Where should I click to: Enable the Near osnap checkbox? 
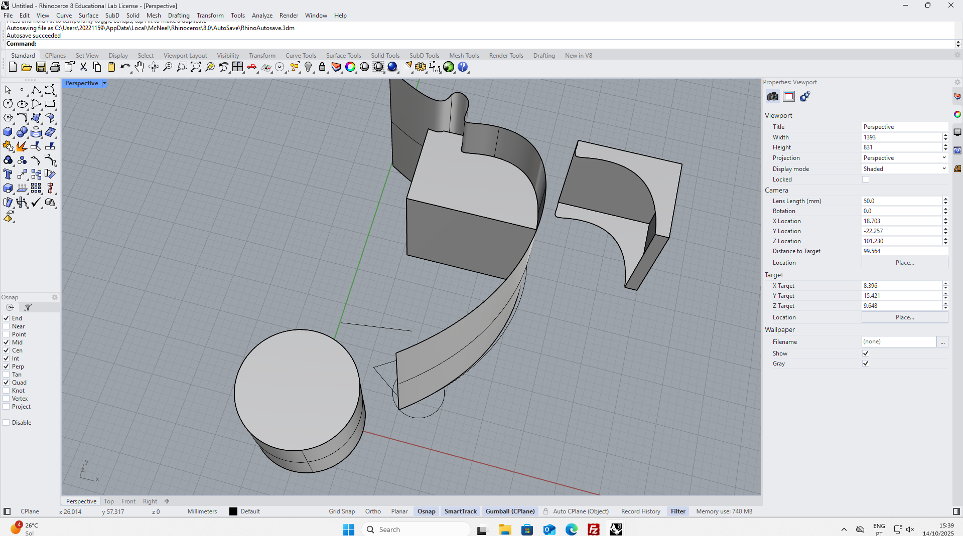[7, 326]
